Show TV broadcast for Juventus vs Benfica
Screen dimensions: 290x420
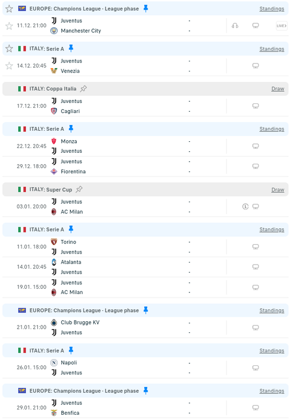pos(256,408)
